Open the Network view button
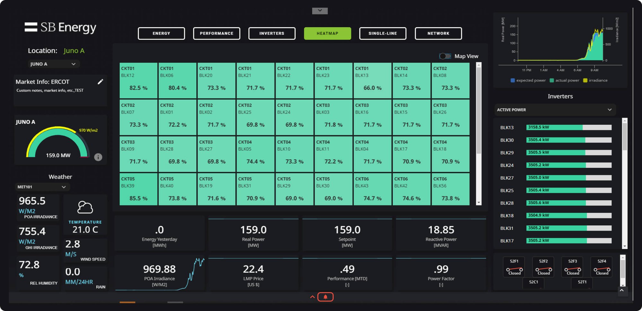This screenshot has width=642, height=311. tap(438, 33)
